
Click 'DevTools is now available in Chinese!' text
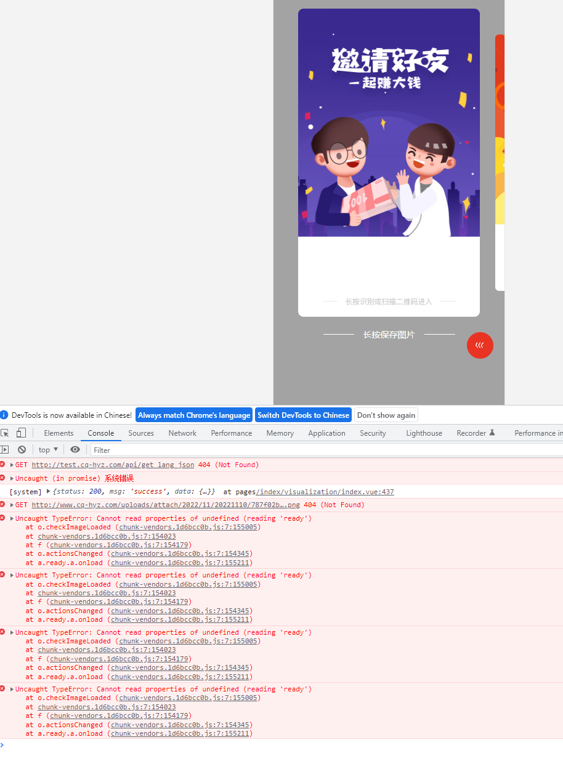(71, 415)
